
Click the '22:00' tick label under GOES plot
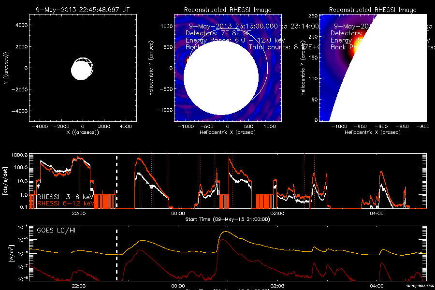coord(79,286)
